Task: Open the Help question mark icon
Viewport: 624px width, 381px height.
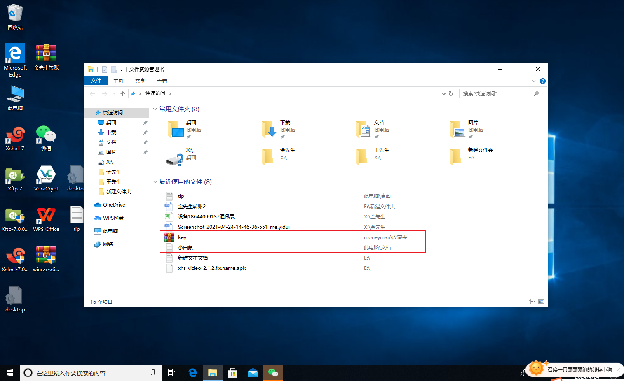Action: pyautogui.click(x=543, y=81)
